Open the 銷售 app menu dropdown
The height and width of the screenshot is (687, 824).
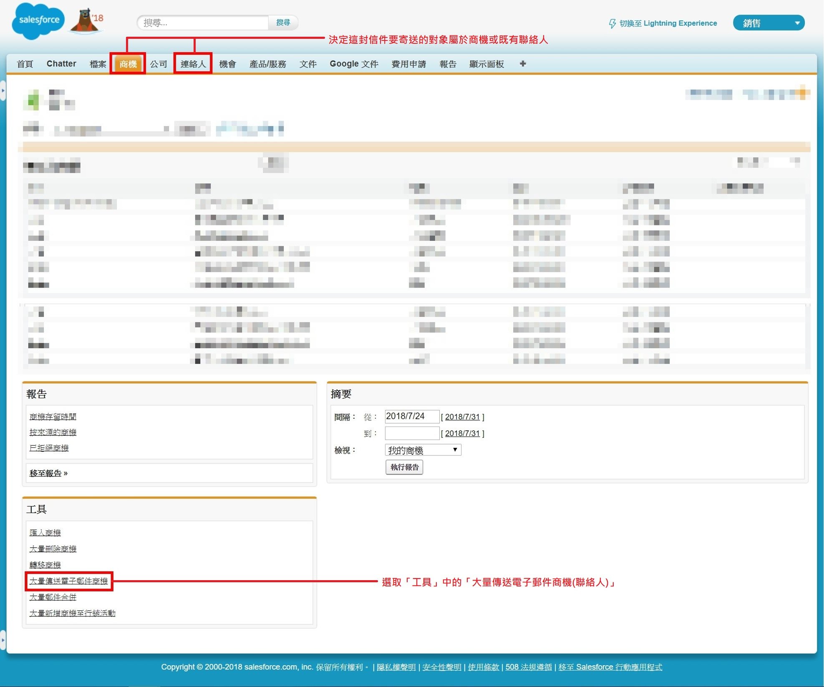[769, 23]
